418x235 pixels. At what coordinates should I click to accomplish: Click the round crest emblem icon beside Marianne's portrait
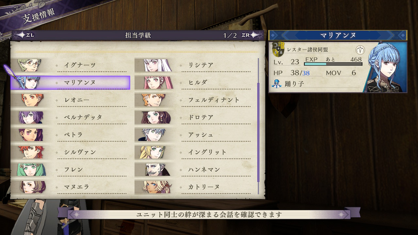[360, 50]
